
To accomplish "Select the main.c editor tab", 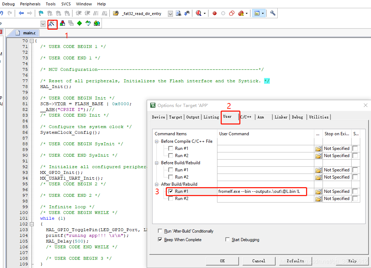I will click(25, 33).
